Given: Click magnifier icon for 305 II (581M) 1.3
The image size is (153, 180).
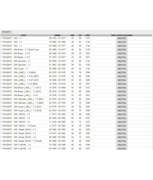Looking at the screenshot, I should click(1, 145).
